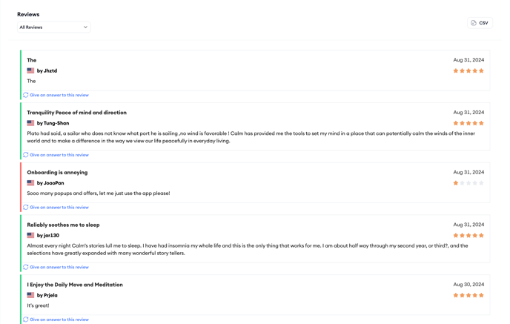Click five-star rating on Tung-Shan's review
The width and height of the screenshot is (510, 324).
[x=468, y=123]
